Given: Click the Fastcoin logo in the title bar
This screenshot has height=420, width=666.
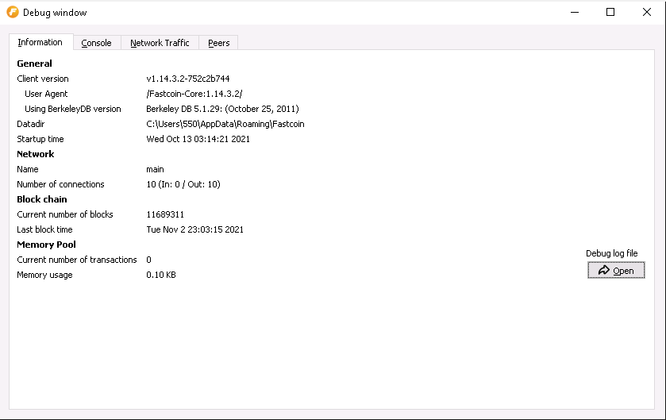Looking at the screenshot, I should point(13,13).
